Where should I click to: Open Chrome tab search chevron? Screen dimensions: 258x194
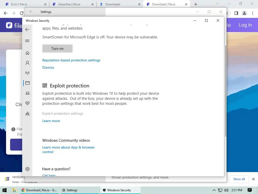point(217,4)
